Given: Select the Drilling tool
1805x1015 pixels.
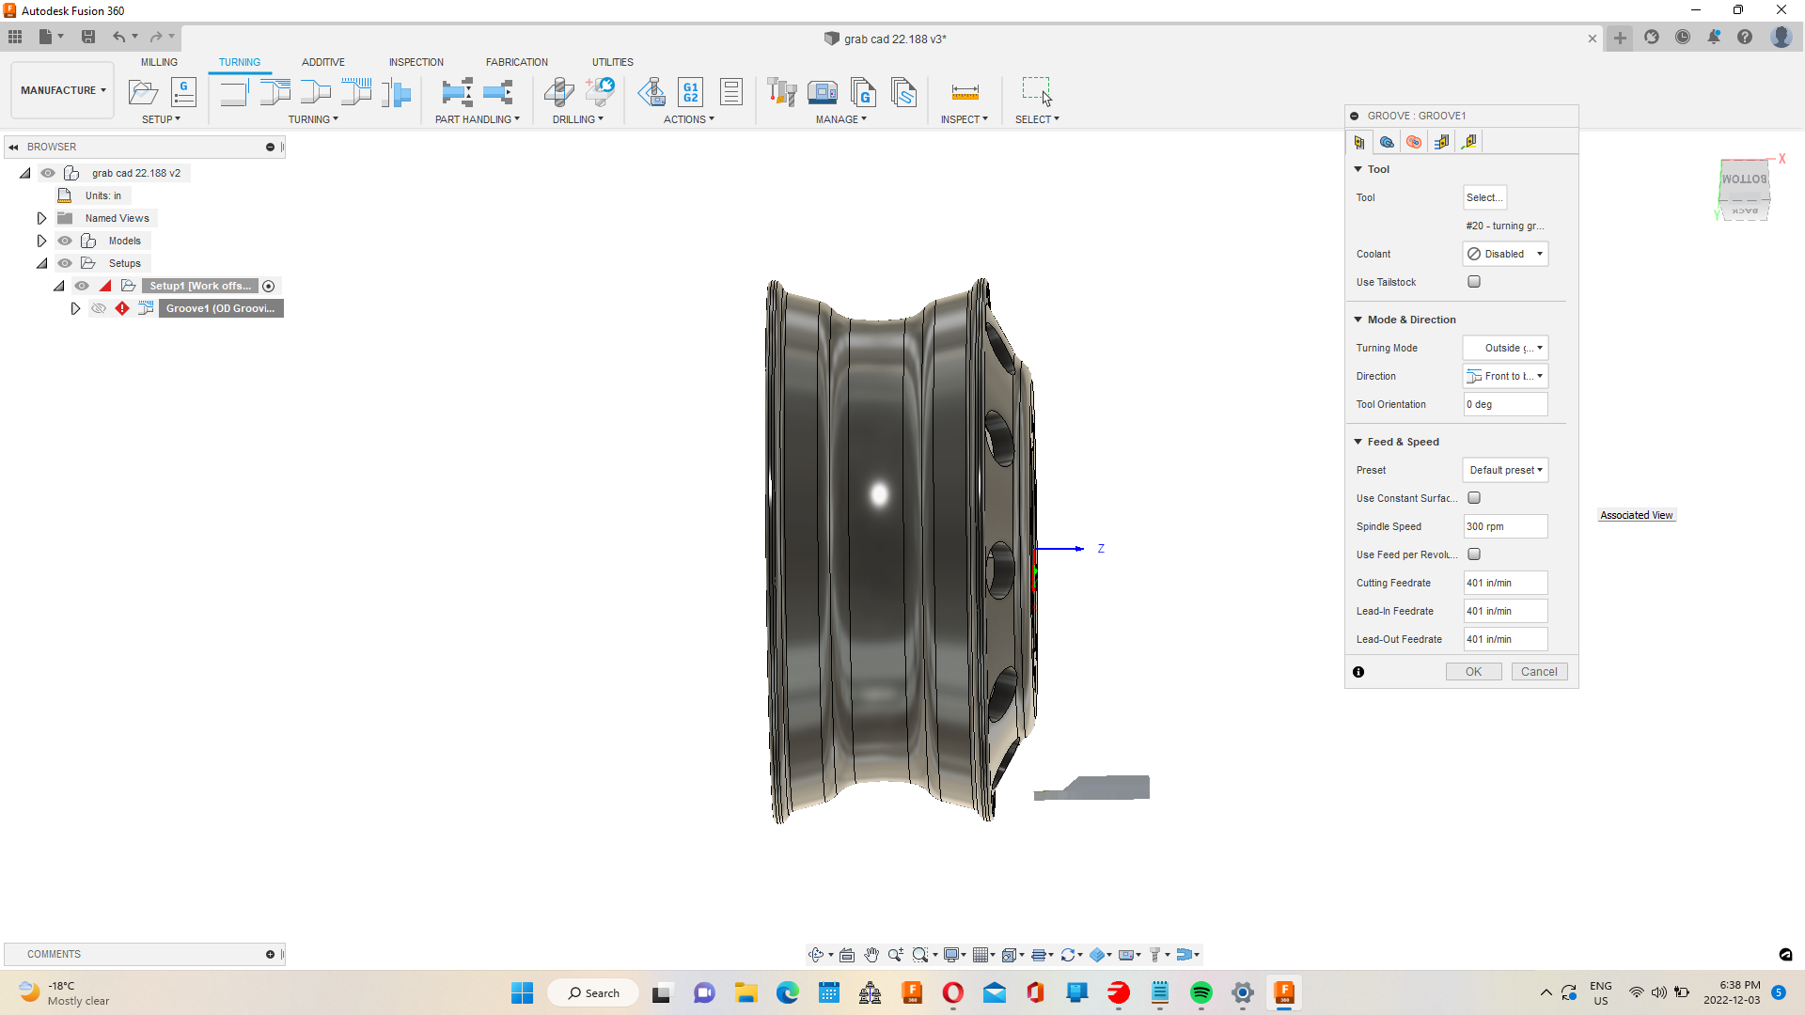Looking at the screenshot, I should click(x=558, y=92).
